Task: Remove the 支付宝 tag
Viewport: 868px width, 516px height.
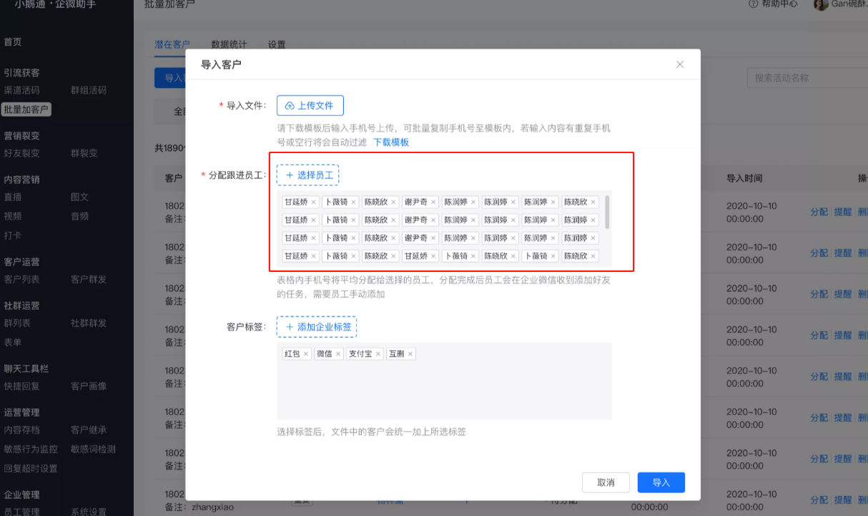Action: click(x=378, y=354)
